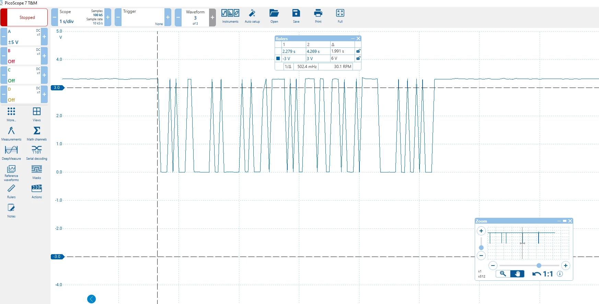Open the More... tools grid
Image resolution: width=599 pixels, height=304 pixels.
tap(11, 114)
